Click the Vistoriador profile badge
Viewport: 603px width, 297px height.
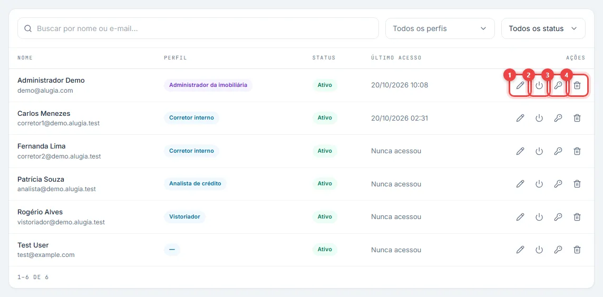[184, 217]
